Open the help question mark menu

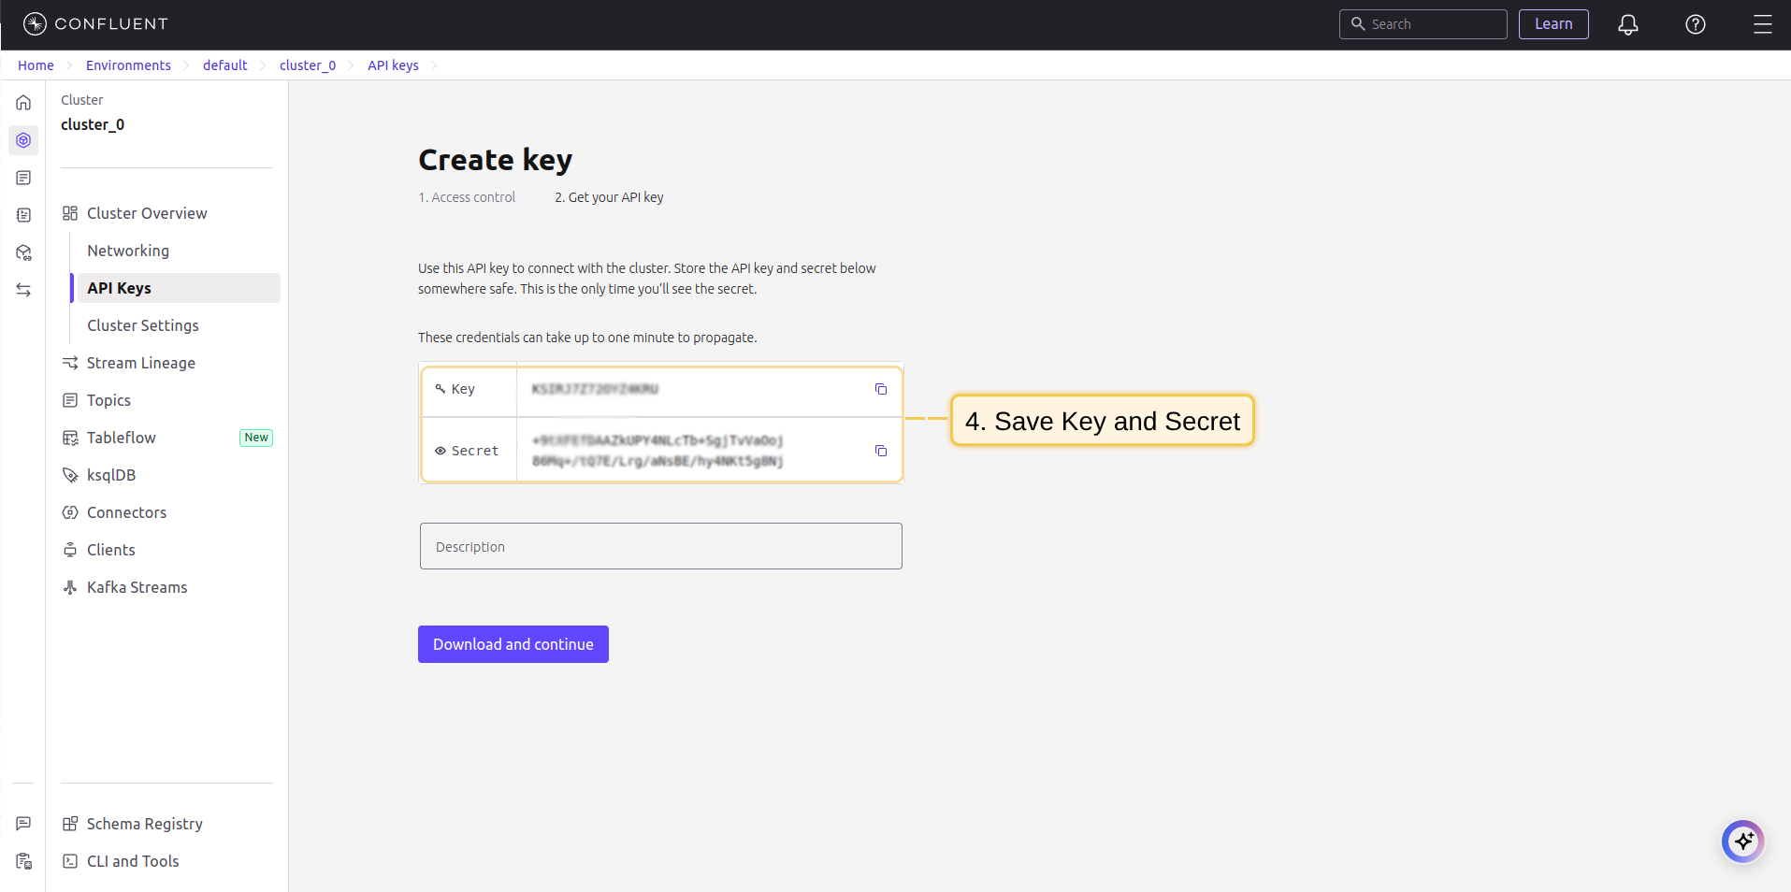click(x=1695, y=24)
